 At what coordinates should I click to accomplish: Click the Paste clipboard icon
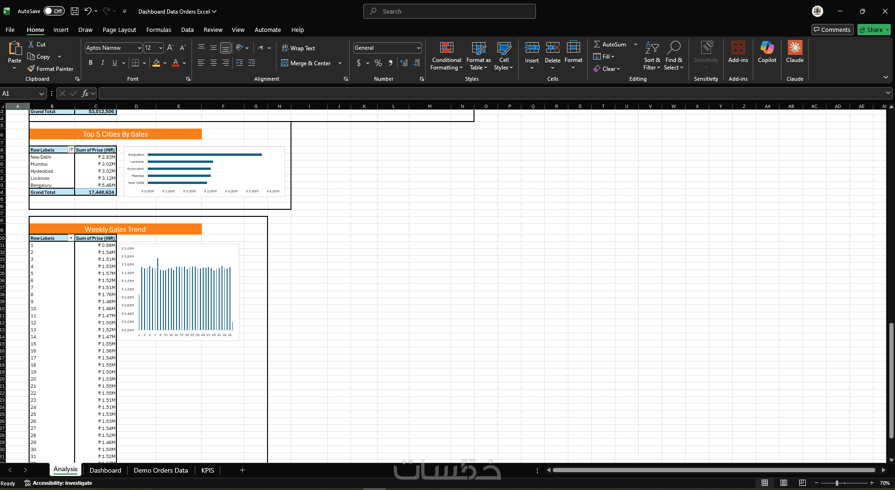(15, 48)
